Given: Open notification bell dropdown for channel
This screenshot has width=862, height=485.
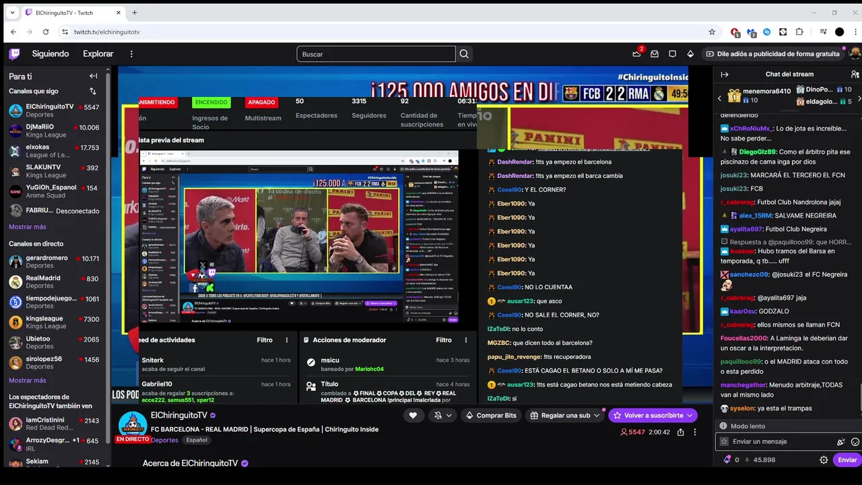Looking at the screenshot, I should coord(442,416).
